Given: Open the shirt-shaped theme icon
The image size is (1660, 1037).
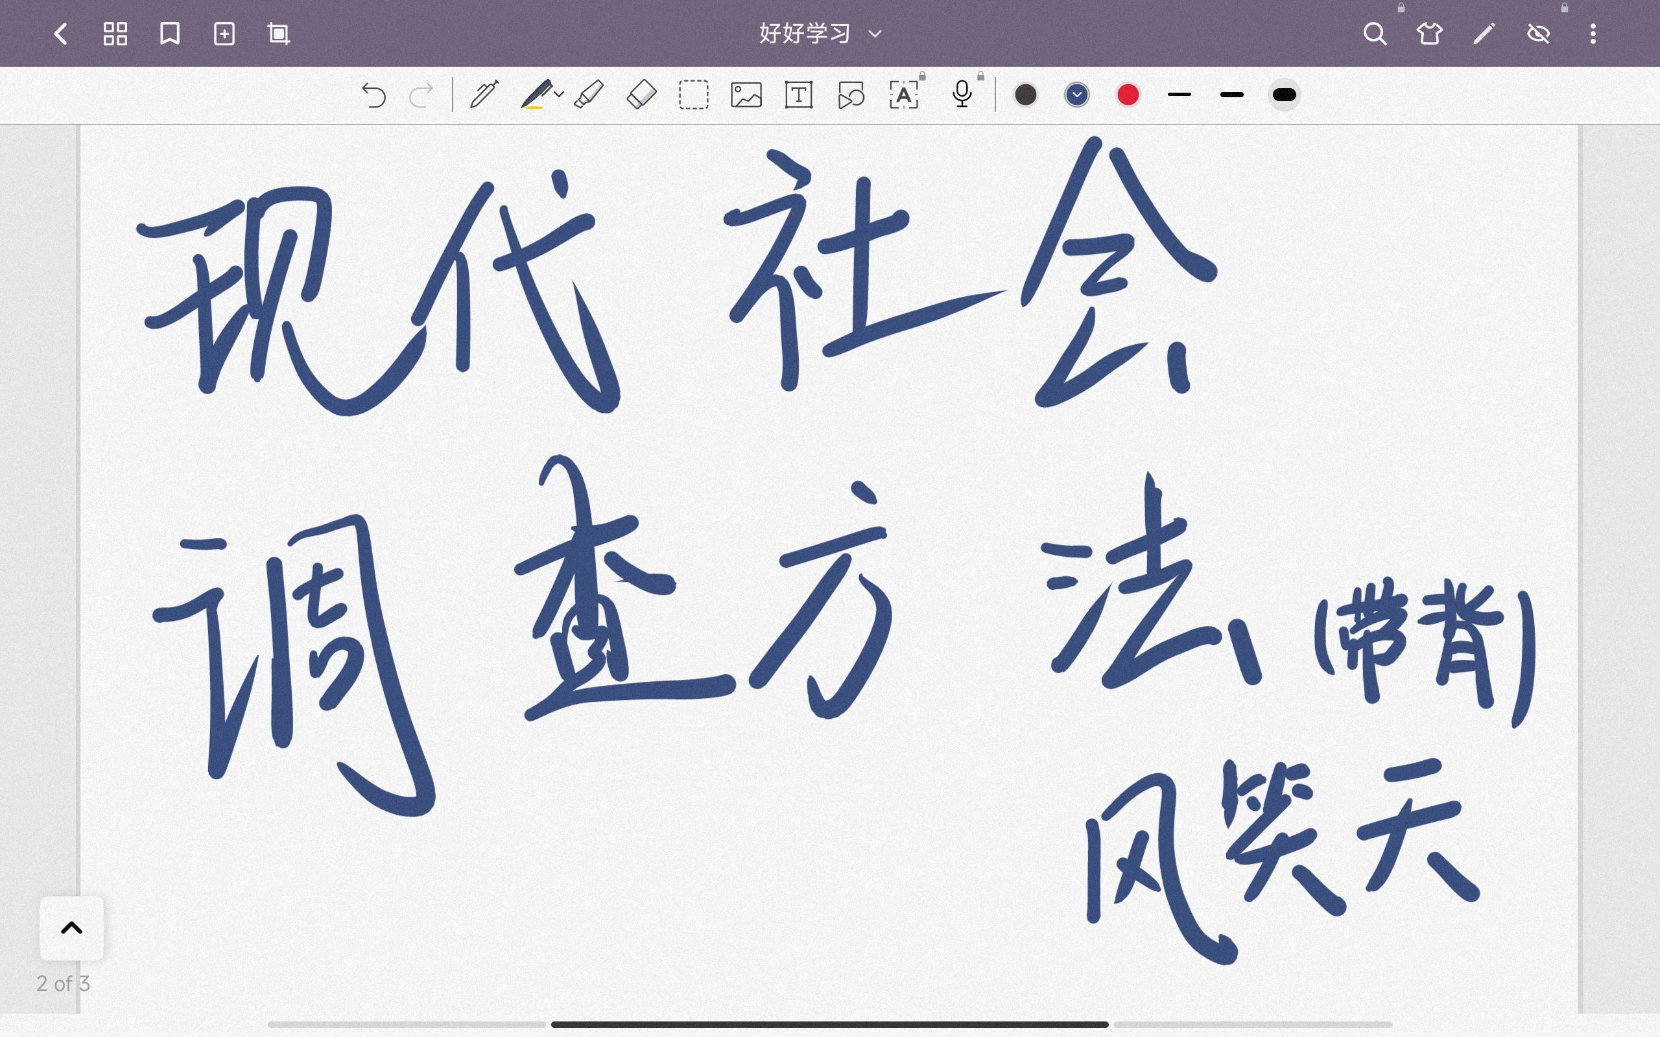Looking at the screenshot, I should (1430, 34).
